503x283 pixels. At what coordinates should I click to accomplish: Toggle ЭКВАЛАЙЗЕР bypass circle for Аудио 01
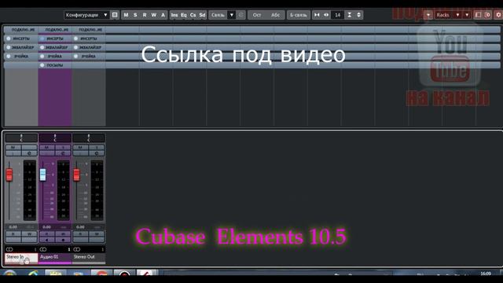pyautogui.click(x=42, y=47)
